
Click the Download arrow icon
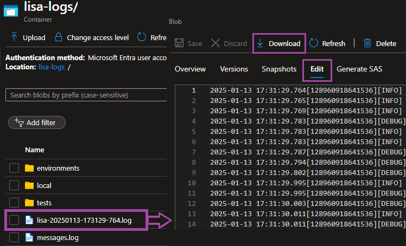260,43
